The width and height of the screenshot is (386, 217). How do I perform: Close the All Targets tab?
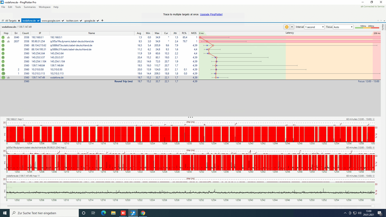pos(19,21)
